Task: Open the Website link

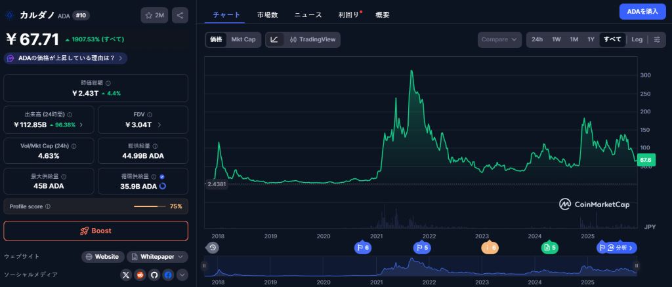Action: coord(103,257)
